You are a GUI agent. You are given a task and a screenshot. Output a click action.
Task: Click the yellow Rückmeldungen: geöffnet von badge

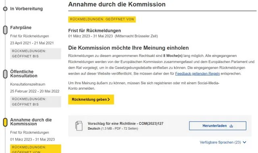point(102,19)
